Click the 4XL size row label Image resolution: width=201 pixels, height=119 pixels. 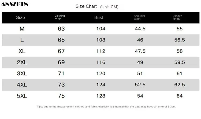click(x=22, y=85)
